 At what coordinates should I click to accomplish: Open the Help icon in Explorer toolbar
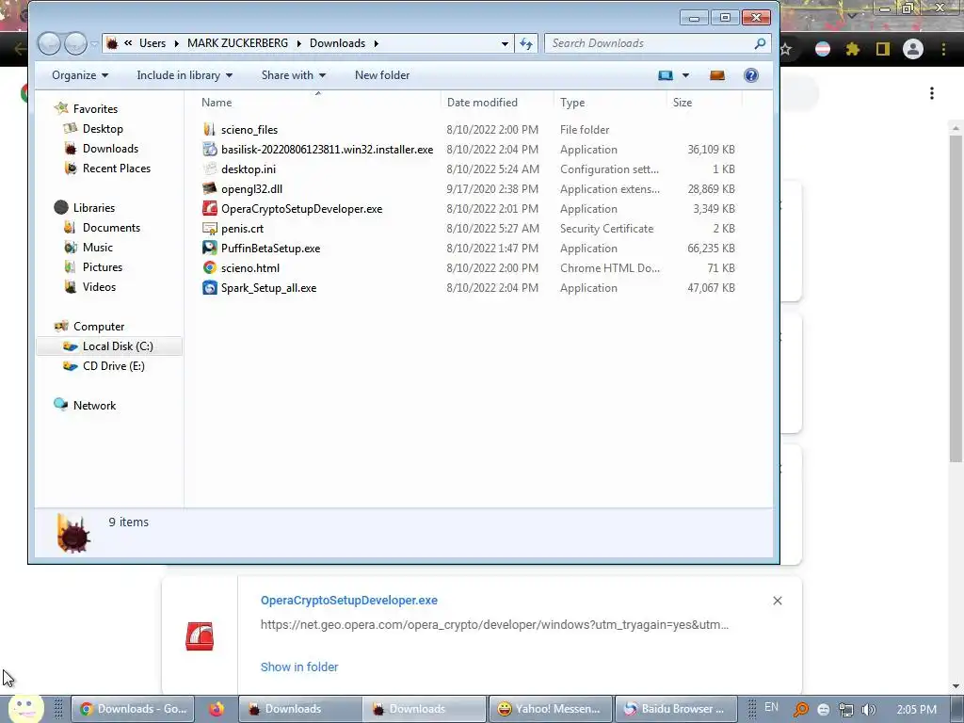click(750, 75)
